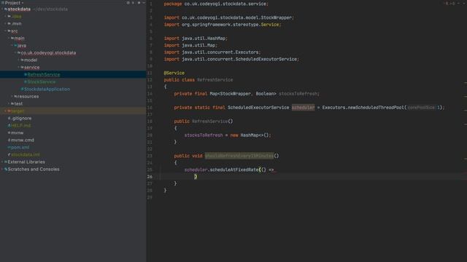Image resolution: width=467 pixels, height=262 pixels.
Task: Click the java source root folder icon
Action: click(15, 45)
